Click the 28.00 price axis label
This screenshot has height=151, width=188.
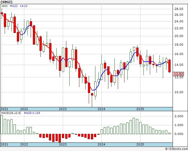(178, 8)
